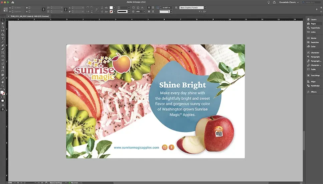Select the Direct Selection tool

pos(3,23)
